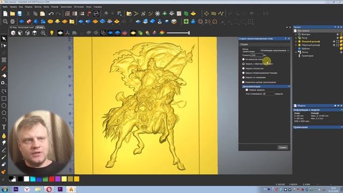Select the rectangle drawing tool
The image size is (343, 193).
pos(4,99)
